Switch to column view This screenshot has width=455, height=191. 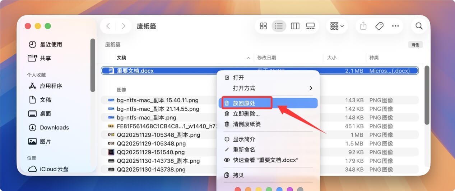coord(295,26)
